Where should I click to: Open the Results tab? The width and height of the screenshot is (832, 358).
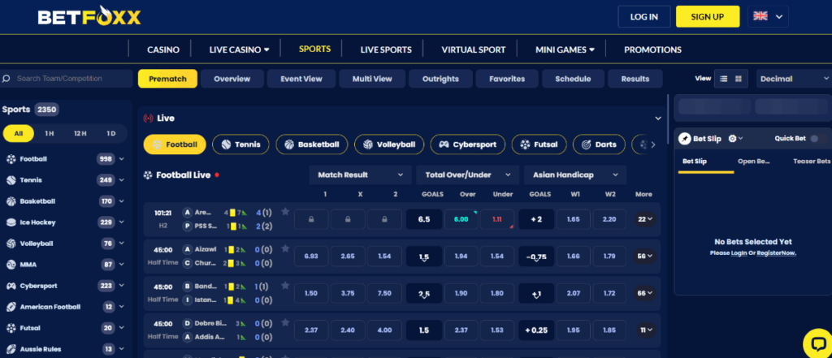(x=635, y=79)
